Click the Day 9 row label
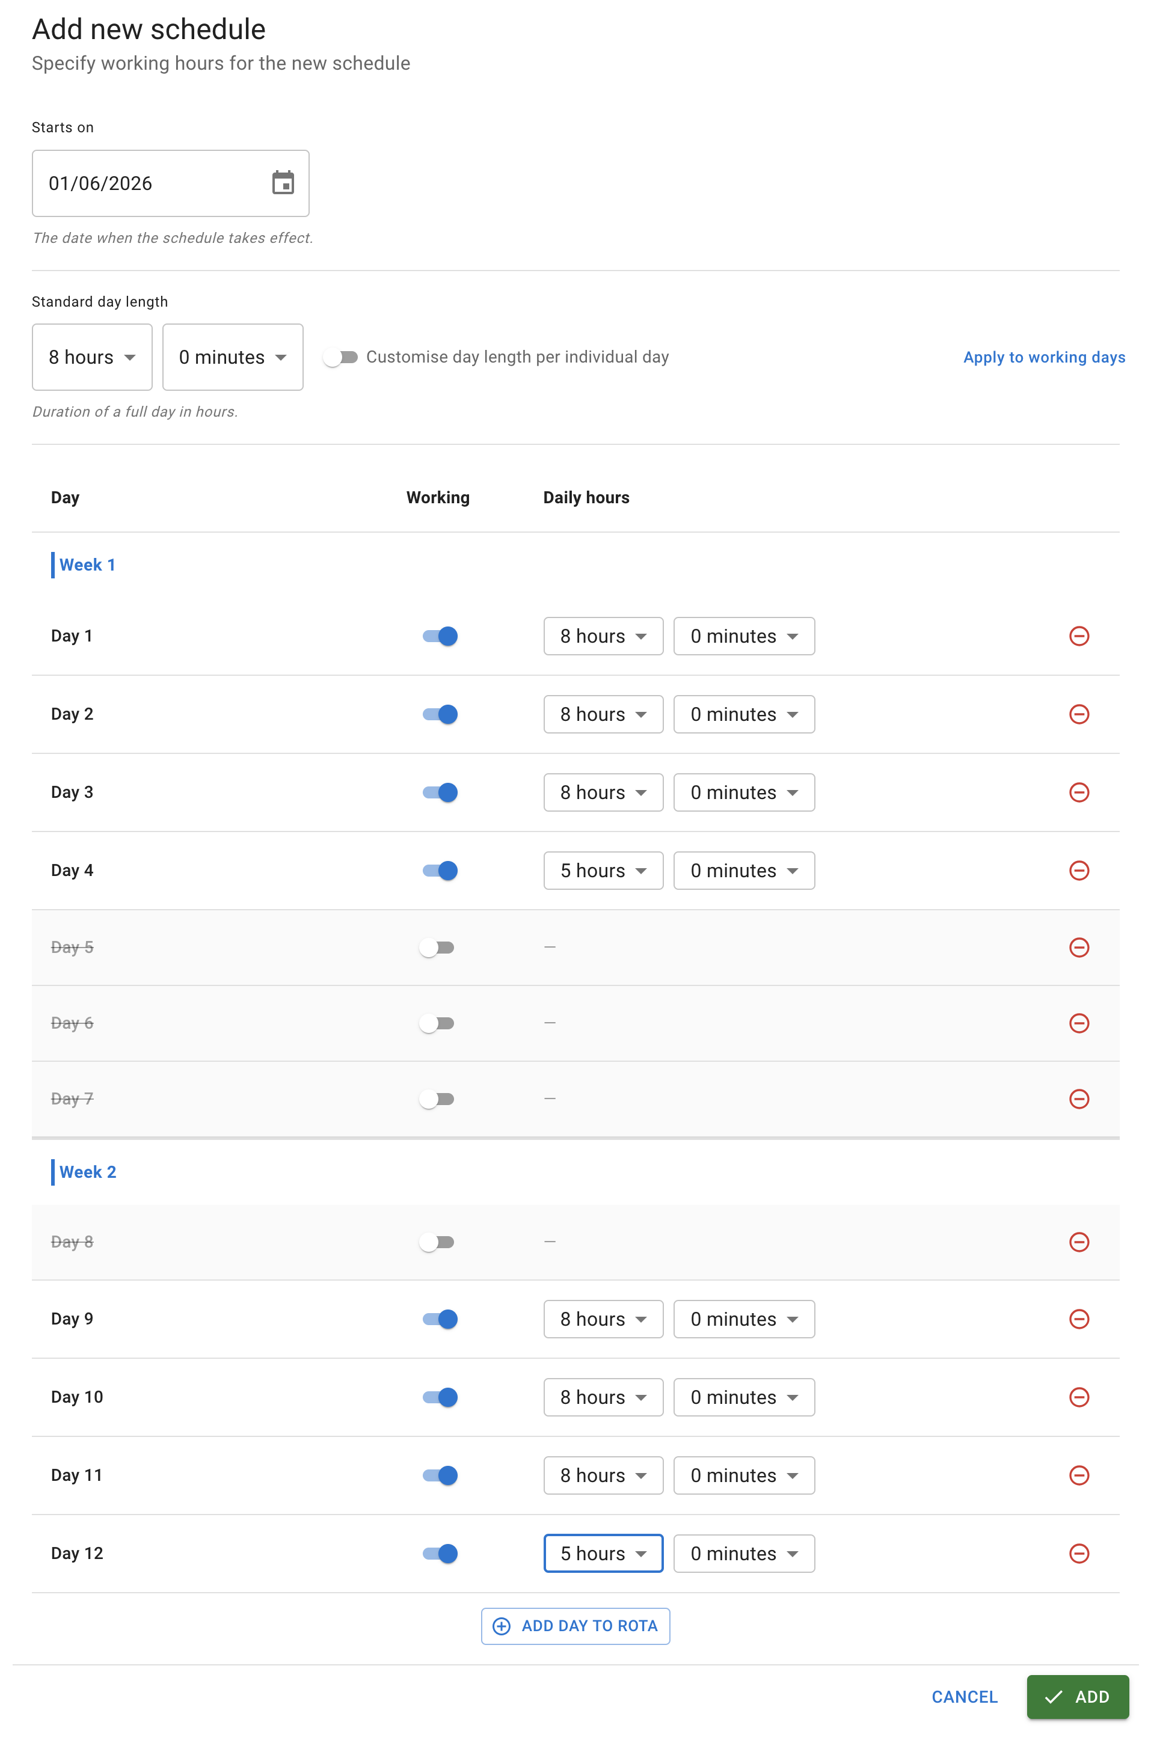Image resolution: width=1151 pixels, height=1746 pixels. point(72,1319)
